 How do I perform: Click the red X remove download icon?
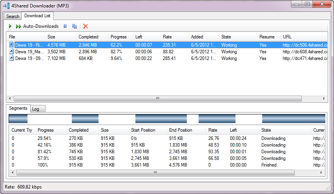86,26
